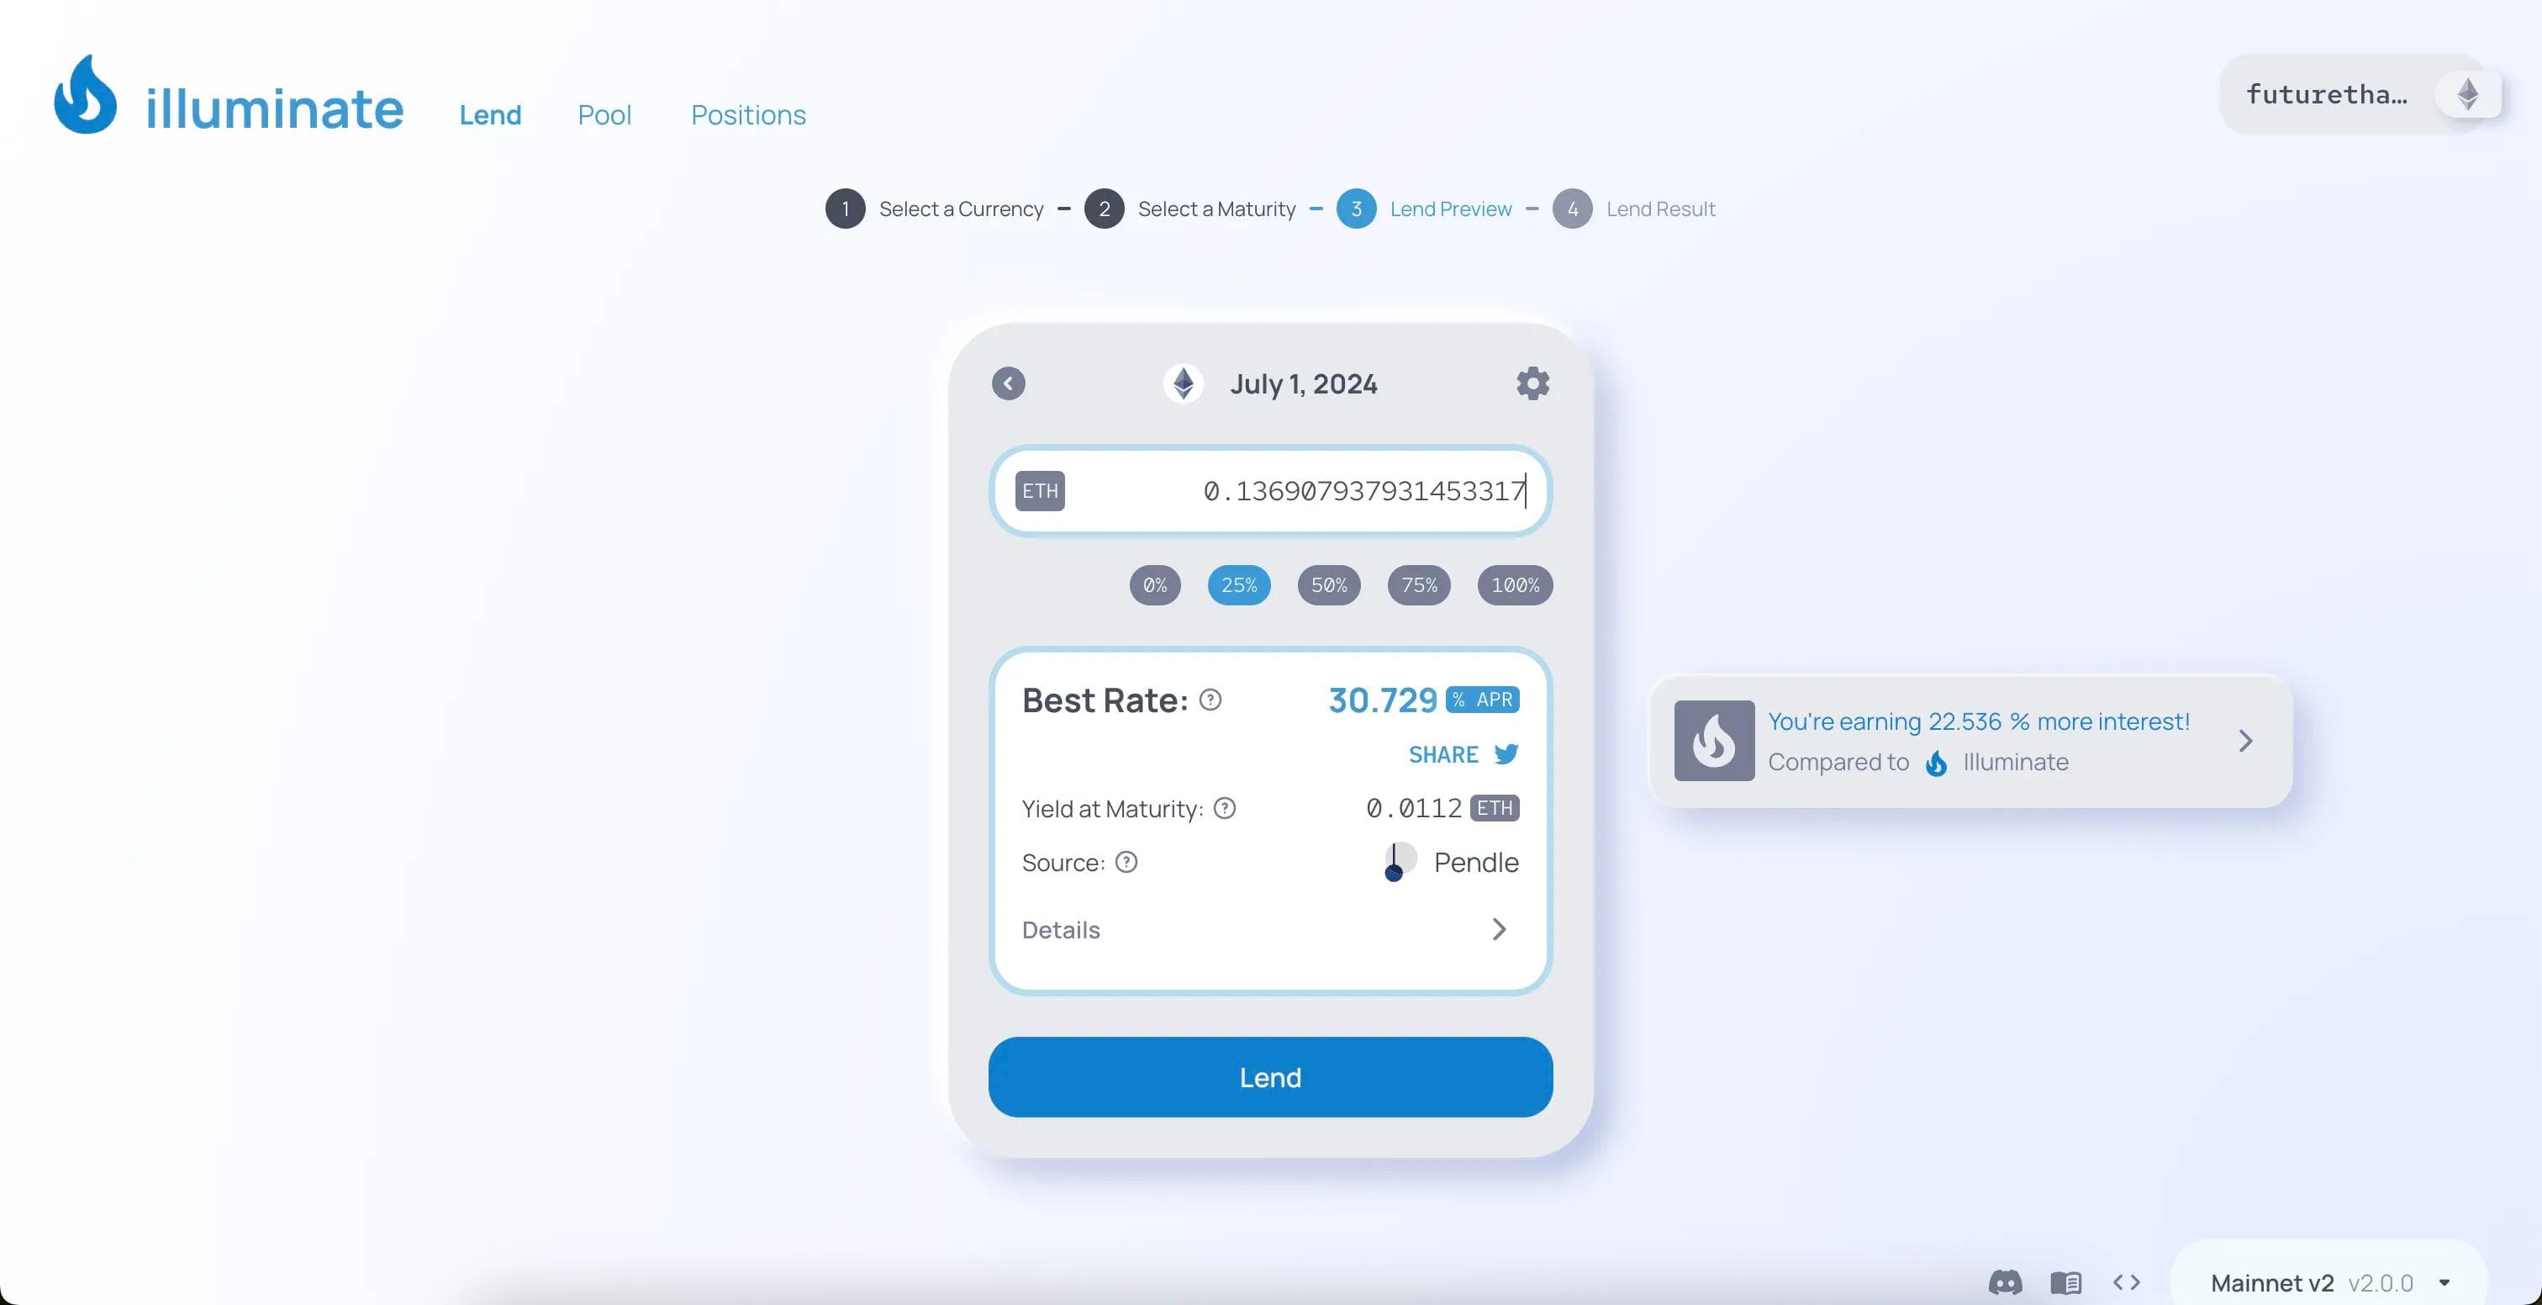Click the Yield at Maturity info icon
The image size is (2542, 1305).
1225,809
